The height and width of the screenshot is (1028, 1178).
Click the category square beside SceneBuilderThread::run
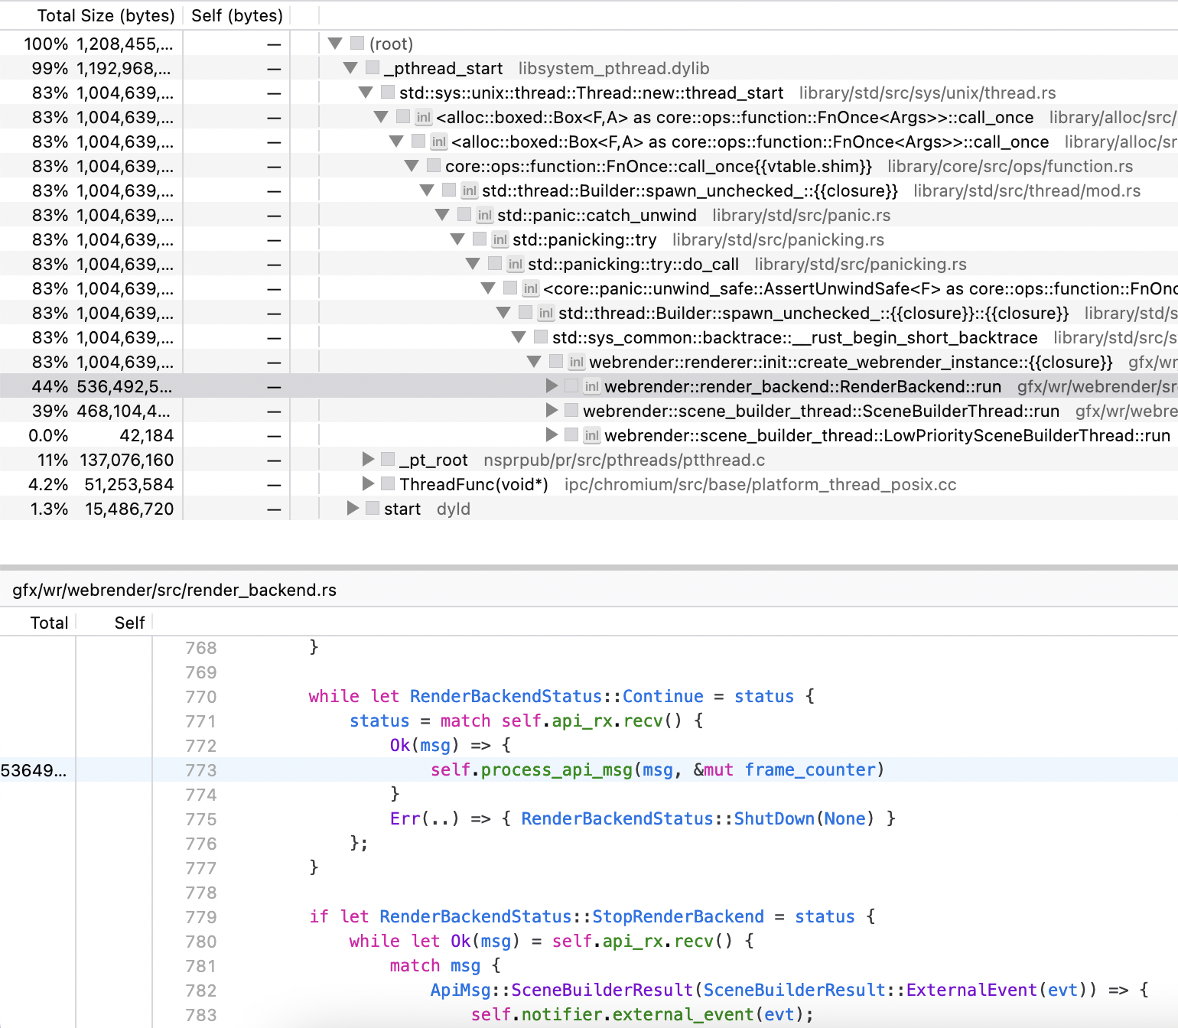571,411
